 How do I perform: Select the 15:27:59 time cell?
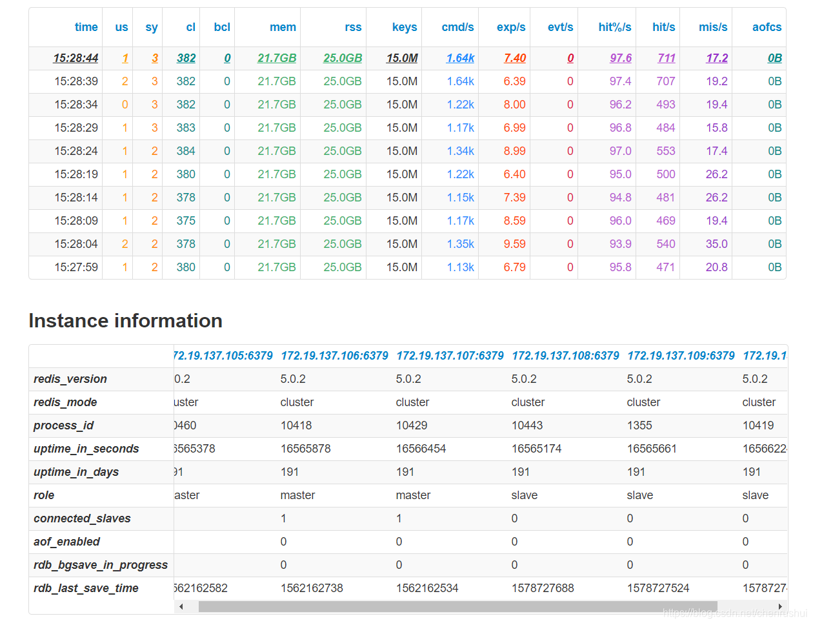click(x=76, y=267)
